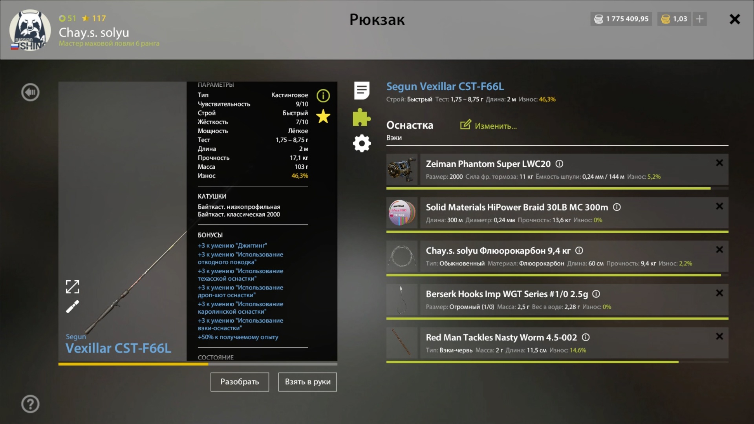Click the silver coin balance 1 775 409,95

coord(621,19)
